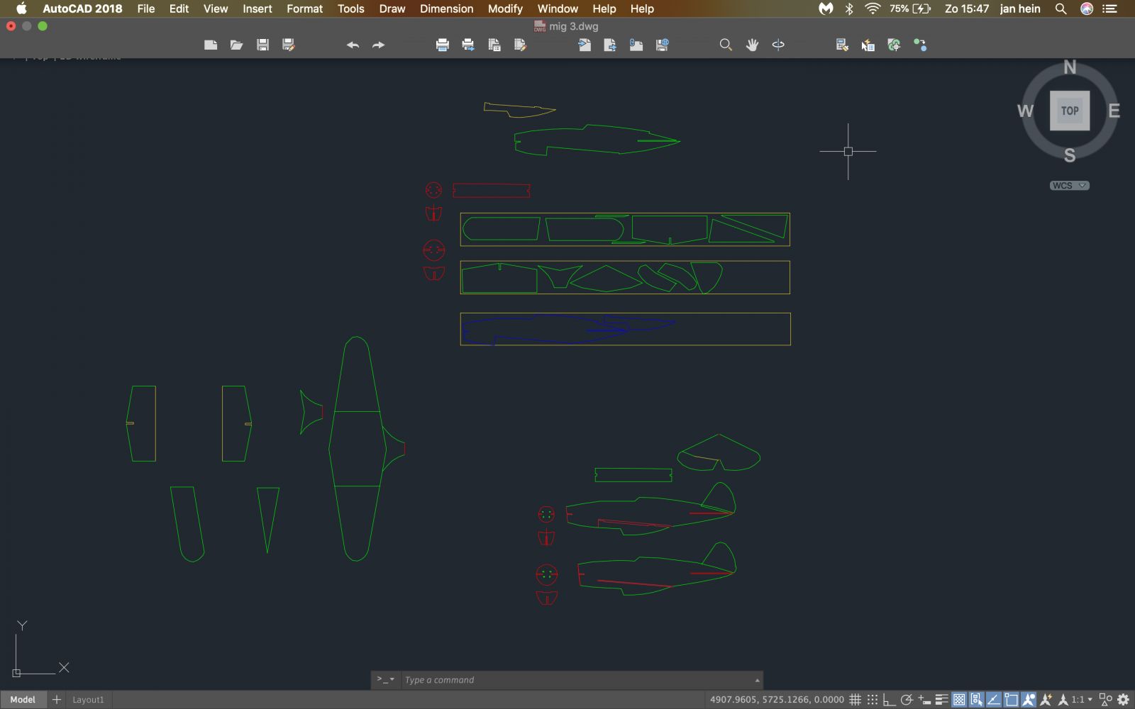Toggle selection cycling in status bar
The image size is (1135, 709).
coord(977,700)
